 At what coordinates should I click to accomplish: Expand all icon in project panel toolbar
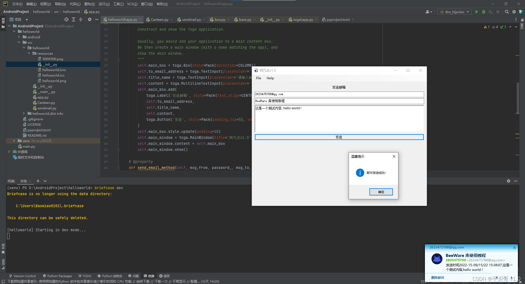pos(74,19)
